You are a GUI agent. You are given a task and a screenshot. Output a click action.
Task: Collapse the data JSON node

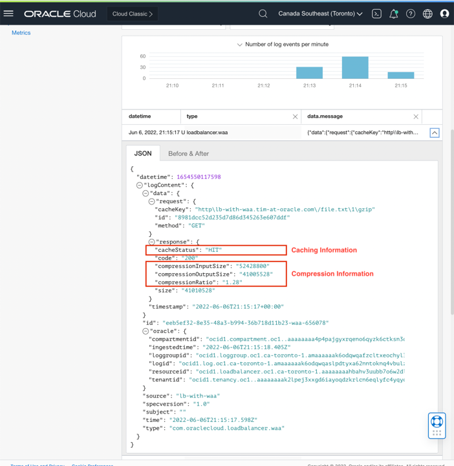pos(146,193)
